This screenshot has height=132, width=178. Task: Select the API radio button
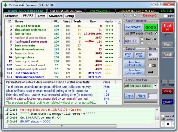[x=124, y=16]
